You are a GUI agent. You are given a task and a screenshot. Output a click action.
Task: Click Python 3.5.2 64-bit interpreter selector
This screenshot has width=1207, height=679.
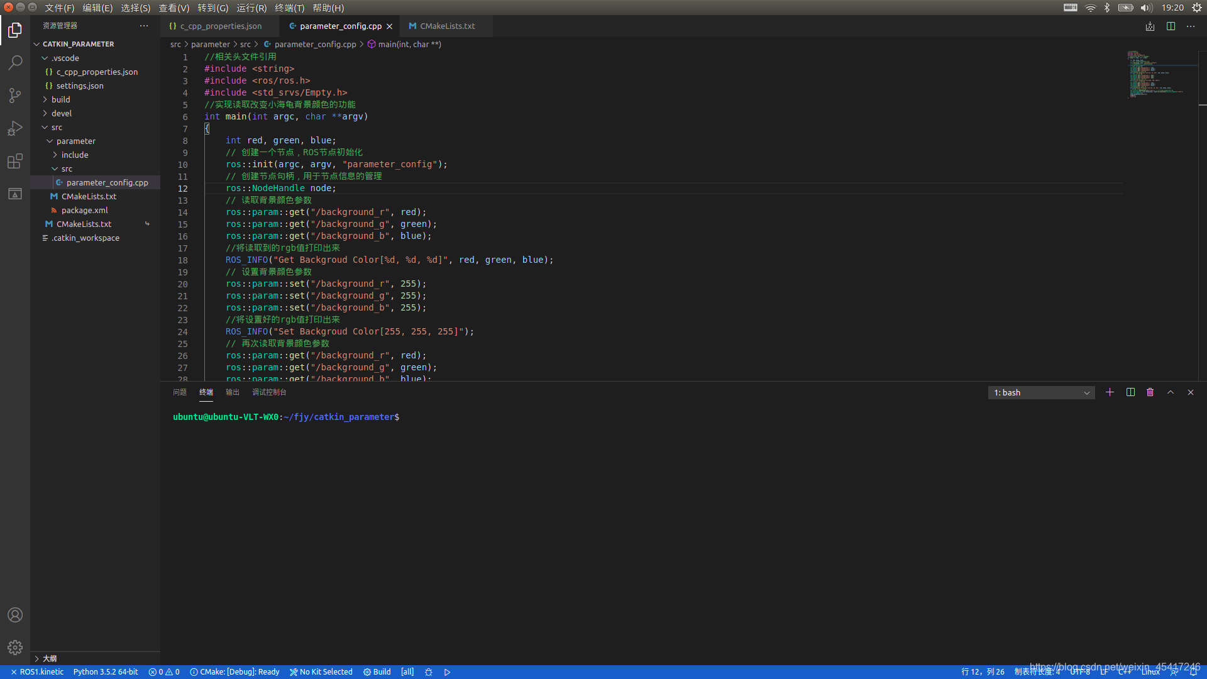tap(106, 672)
